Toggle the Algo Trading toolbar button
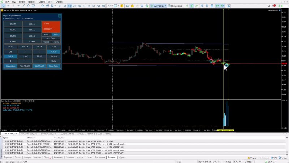The image size is (289, 163). point(159,6)
